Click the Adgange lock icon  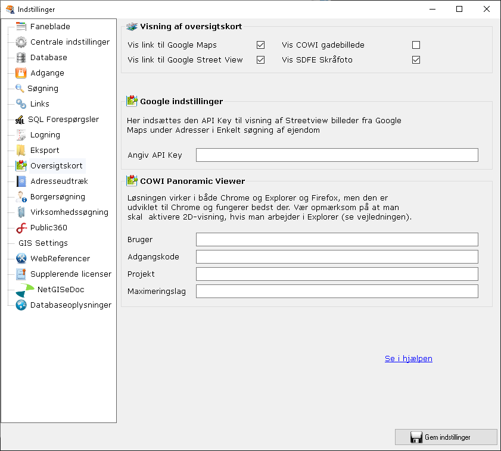click(21, 73)
